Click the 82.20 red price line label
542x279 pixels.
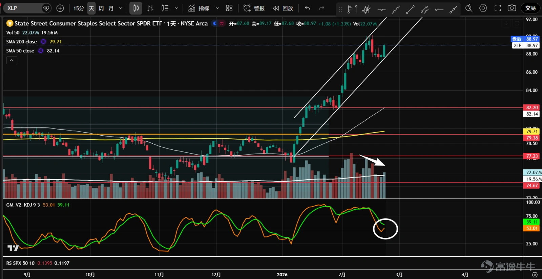532,108
